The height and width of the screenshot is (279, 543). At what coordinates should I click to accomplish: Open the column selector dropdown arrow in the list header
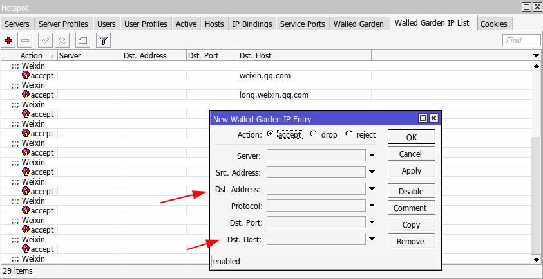(x=537, y=56)
